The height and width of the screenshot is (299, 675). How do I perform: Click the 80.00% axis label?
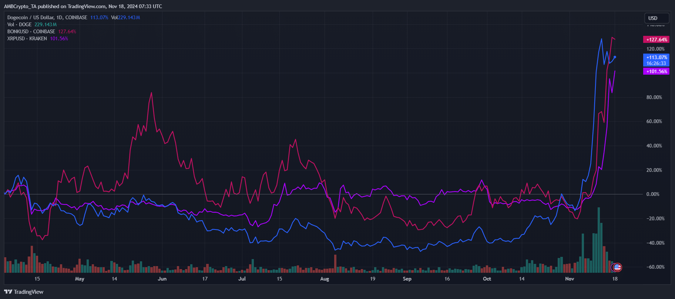[x=654, y=97]
